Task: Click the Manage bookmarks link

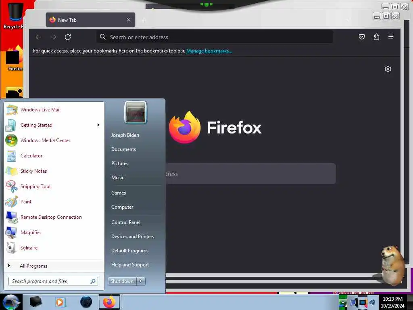Action: [x=209, y=51]
